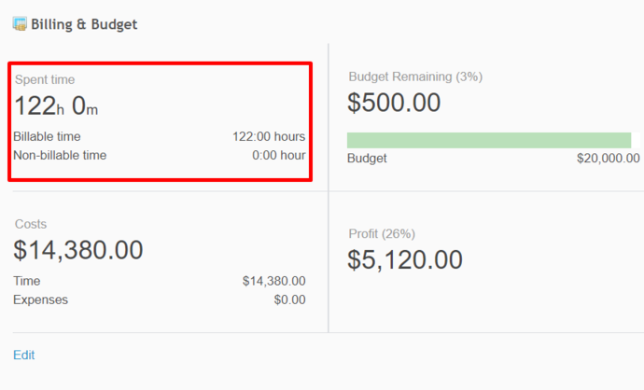The image size is (644, 390).
Task: Click the Non-billable time label
Action: click(x=60, y=155)
